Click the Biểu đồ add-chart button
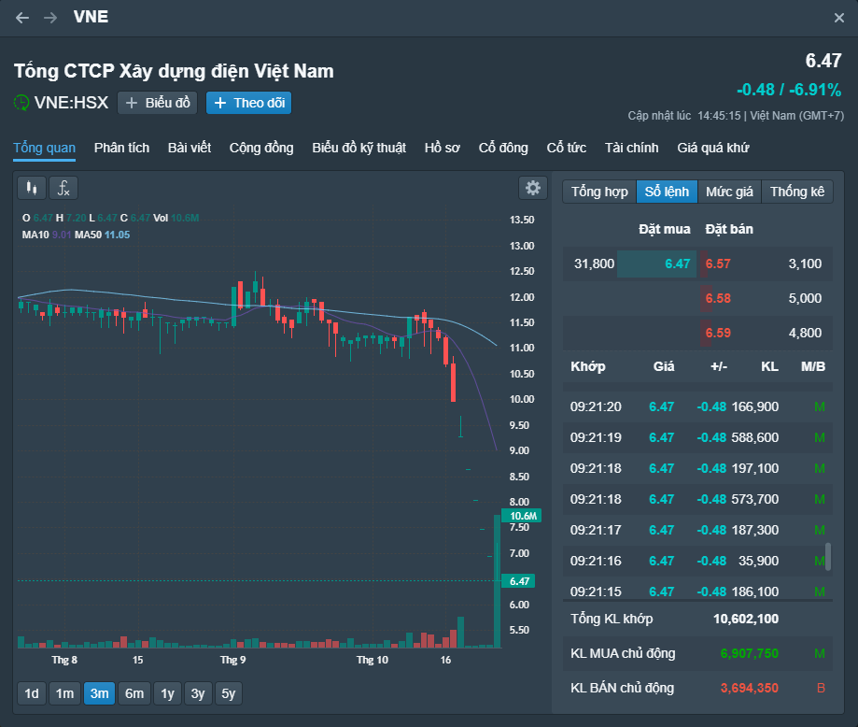858x727 pixels. pyautogui.click(x=158, y=103)
